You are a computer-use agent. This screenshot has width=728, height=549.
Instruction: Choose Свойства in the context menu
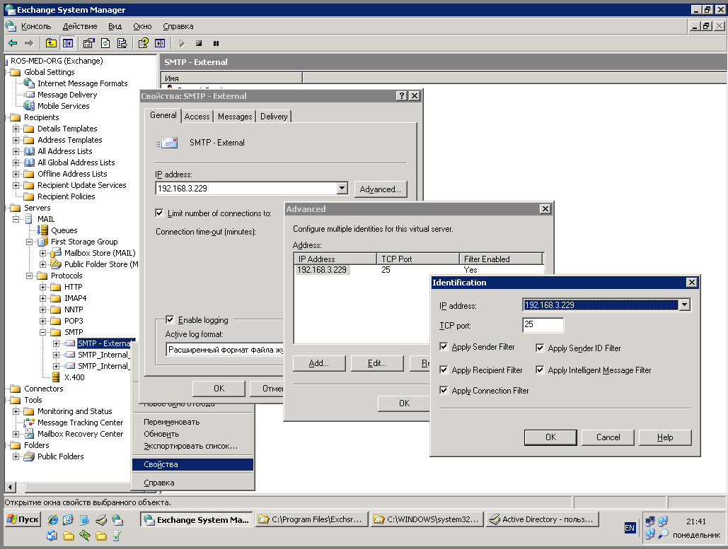point(192,464)
